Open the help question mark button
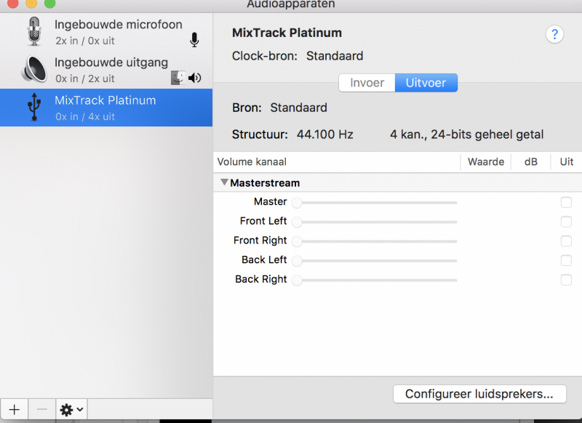This screenshot has height=423, width=582. [554, 34]
